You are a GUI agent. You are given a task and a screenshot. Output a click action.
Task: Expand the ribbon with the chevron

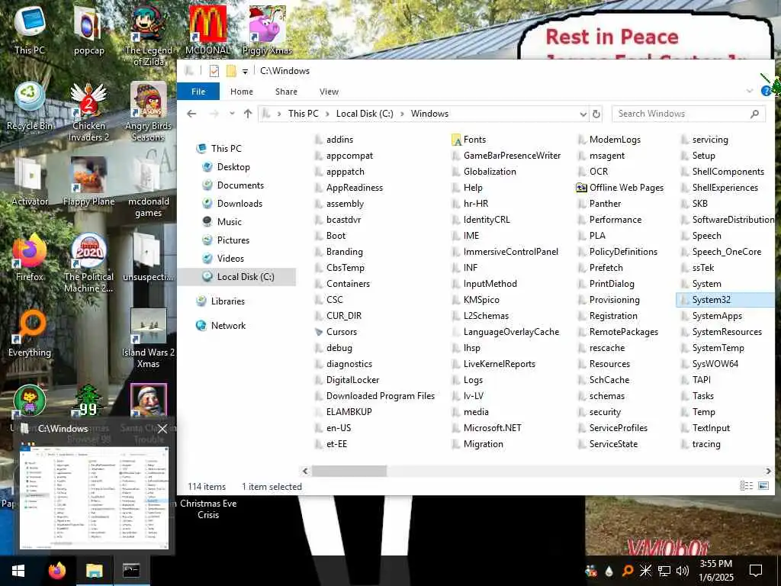coord(749,92)
